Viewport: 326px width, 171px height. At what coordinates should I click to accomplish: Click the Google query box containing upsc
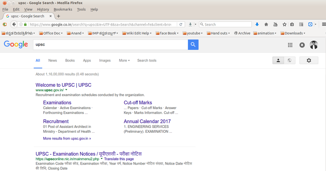(110, 44)
